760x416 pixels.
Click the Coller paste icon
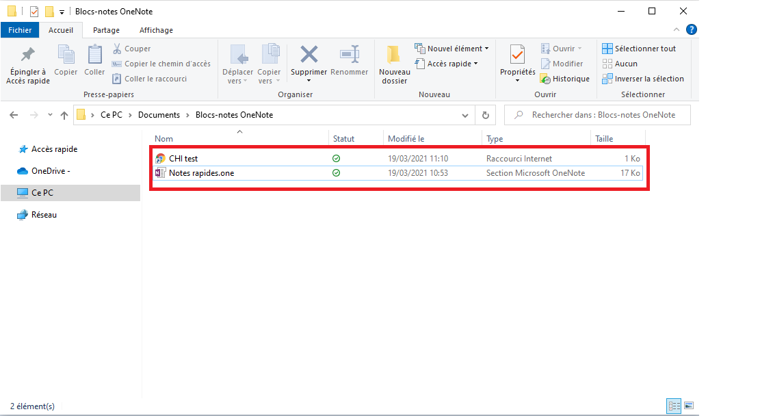tap(94, 54)
